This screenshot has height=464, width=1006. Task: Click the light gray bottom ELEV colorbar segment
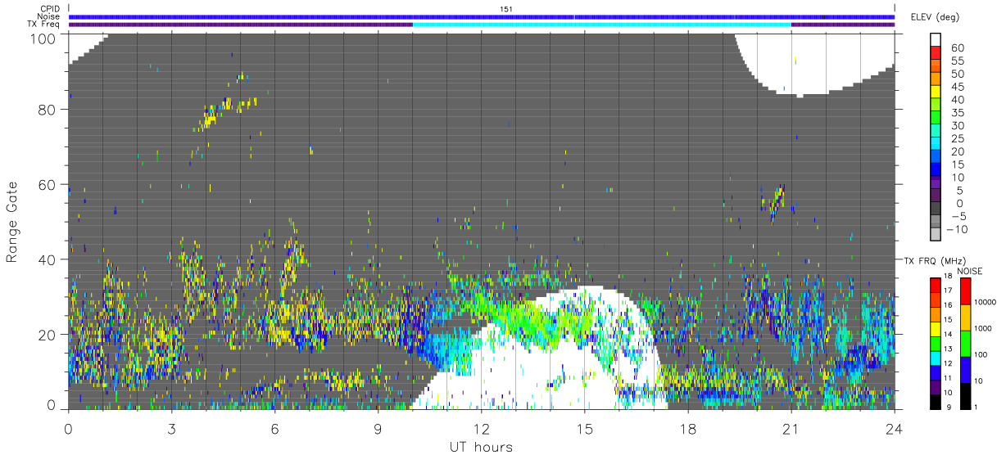(x=936, y=236)
